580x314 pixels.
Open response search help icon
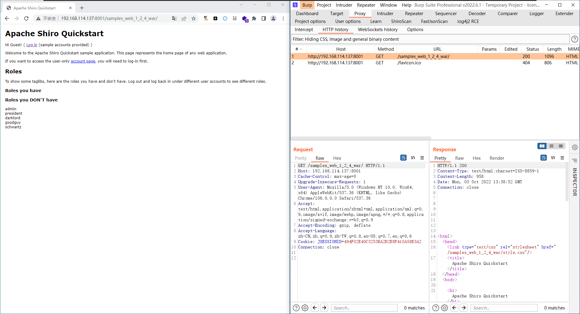436,308
